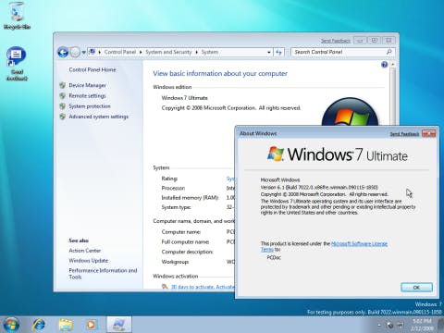Click the shield icon beside Device Manager
Viewport: 444px width, 333px height.
click(x=63, y=85)
